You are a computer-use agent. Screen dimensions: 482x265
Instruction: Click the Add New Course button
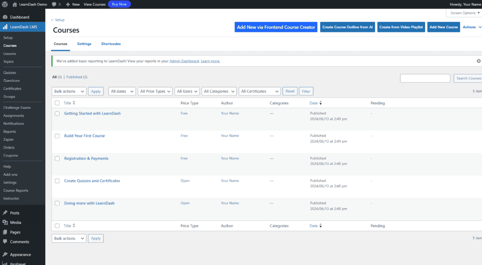[x=443, y=27]
